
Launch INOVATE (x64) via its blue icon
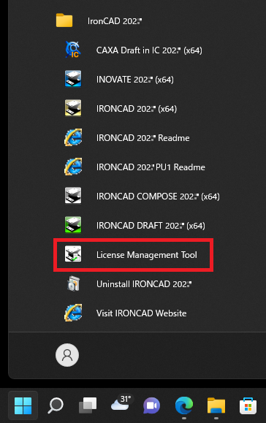pyautogui.click(x=73, y=79)
